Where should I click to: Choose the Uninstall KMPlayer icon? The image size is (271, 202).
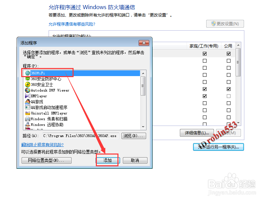[27, 113]
